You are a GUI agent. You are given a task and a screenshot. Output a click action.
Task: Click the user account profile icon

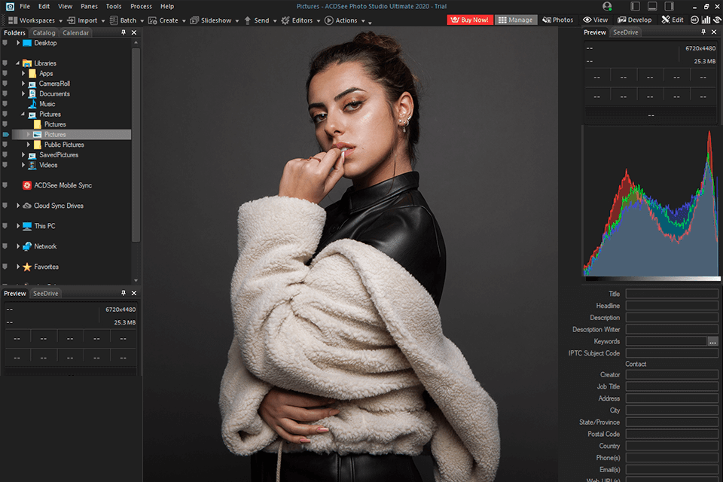(x=607, y=7)
